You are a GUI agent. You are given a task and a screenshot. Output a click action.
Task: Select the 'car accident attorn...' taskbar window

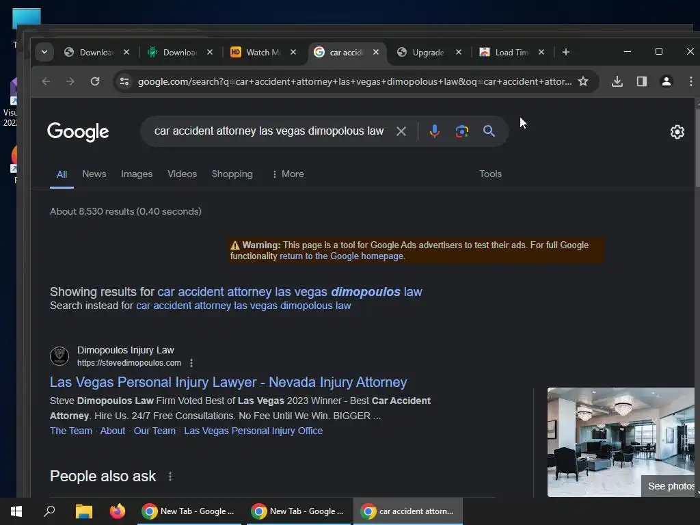[408, 511]
